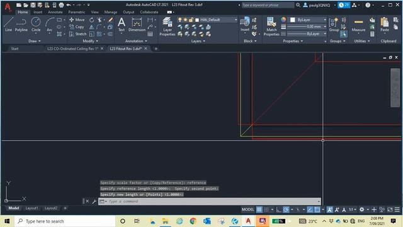The height and width of the screenshot is (227, 403).
Task: Click the Mirror icon in Modify panel
Action: [x=91, y=26]
